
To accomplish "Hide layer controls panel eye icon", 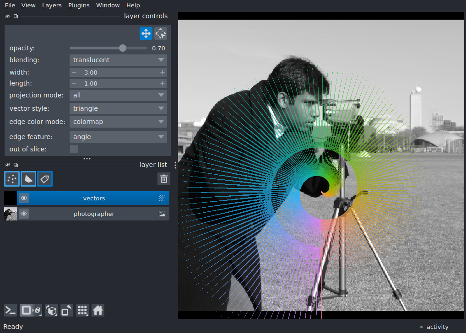I will click(7, 16).
